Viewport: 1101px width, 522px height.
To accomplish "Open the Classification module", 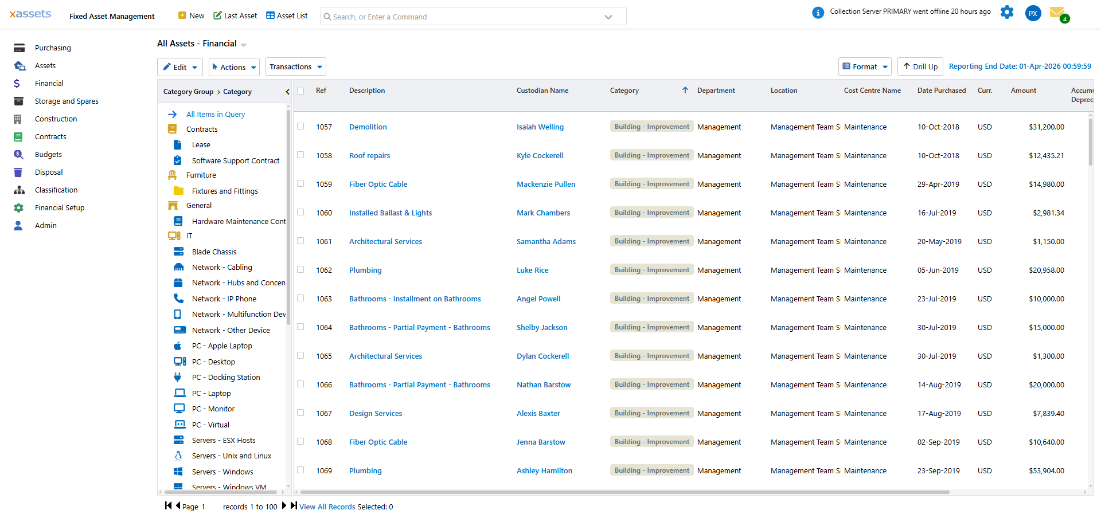I will (x=56, y=190).
